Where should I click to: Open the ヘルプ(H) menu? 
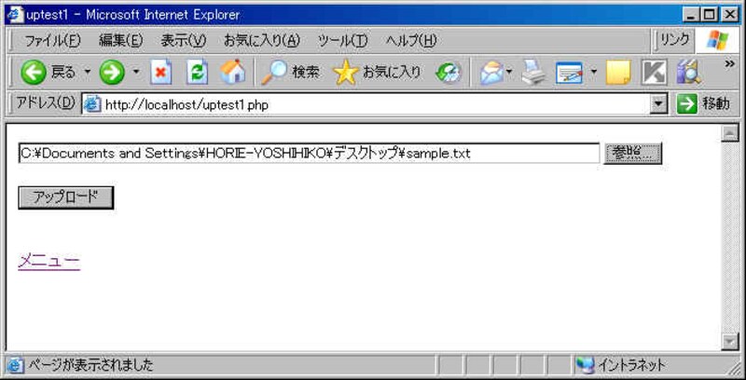tap(411, 41)
